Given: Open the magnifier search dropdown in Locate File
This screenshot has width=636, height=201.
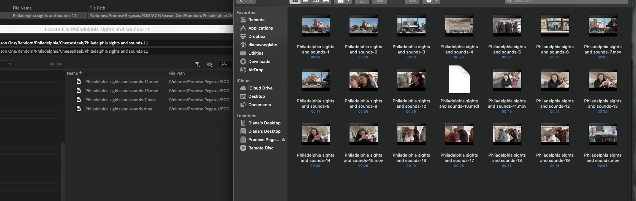Looking at the screenshot, I should [x=224, y=64].
